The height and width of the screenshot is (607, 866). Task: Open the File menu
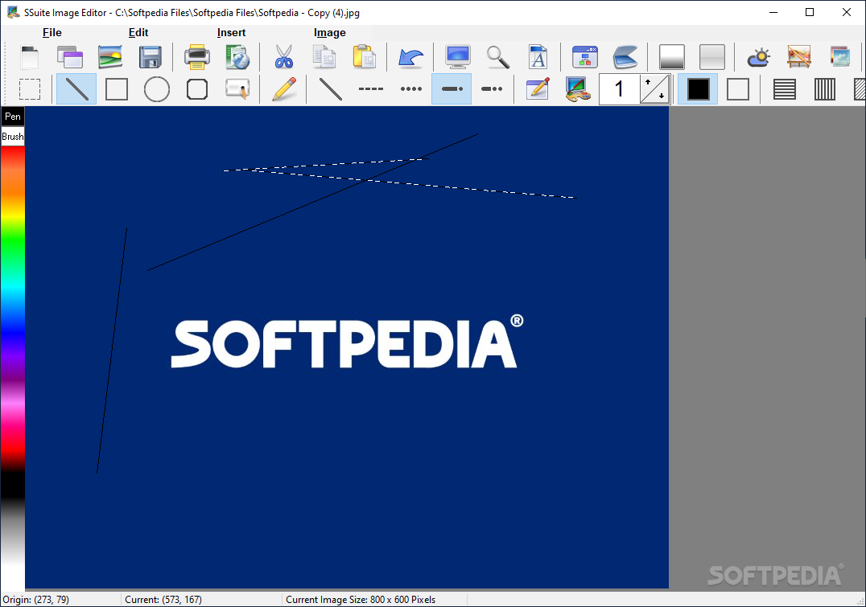[x=52, y=32]
